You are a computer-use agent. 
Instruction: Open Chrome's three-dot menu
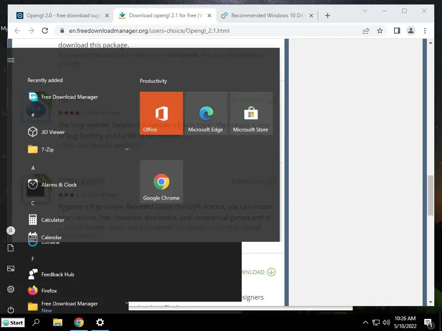[425, 31]
